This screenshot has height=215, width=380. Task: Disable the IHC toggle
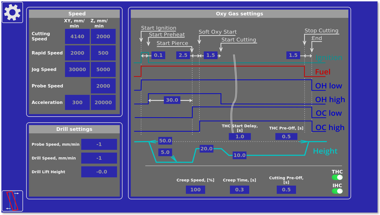point(337,191)
